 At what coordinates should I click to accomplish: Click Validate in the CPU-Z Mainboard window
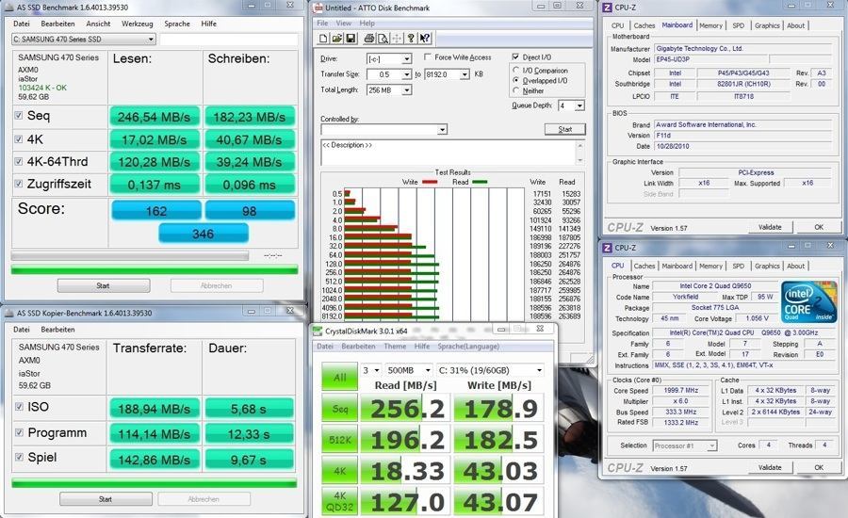pos(770,227)
